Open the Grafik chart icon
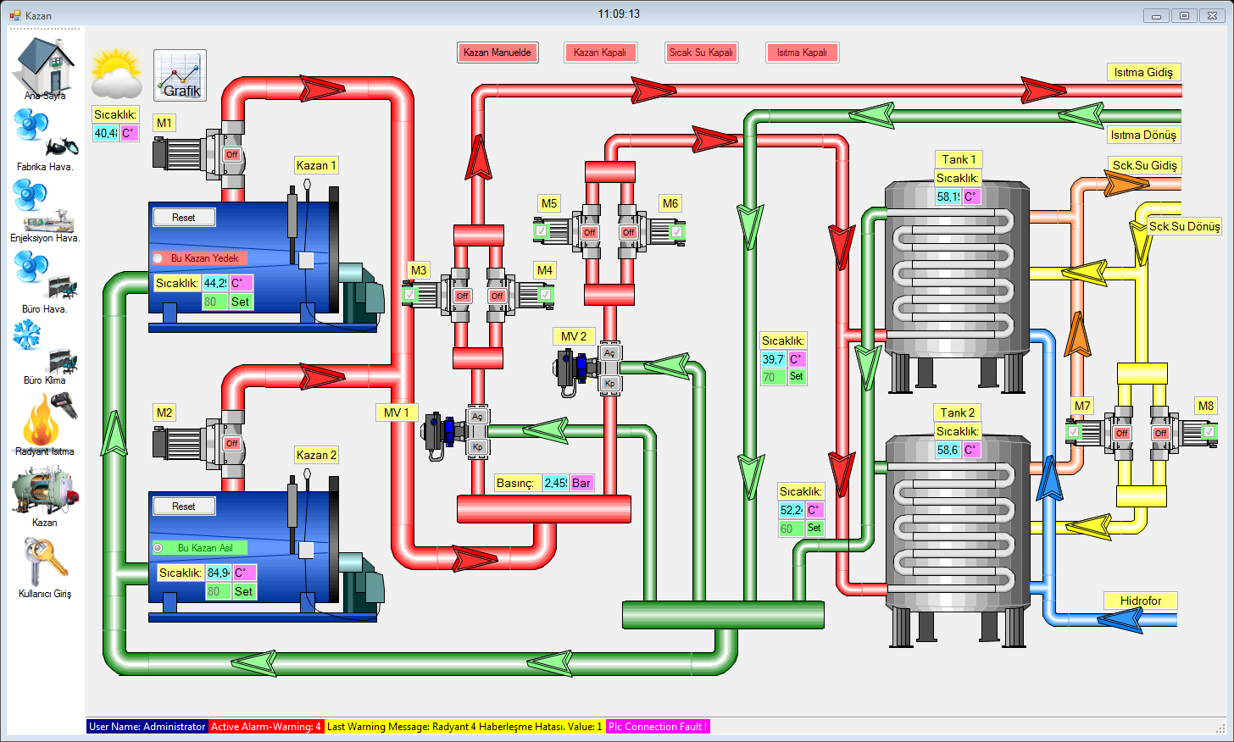1234x742 pixels. pos(180,75)
